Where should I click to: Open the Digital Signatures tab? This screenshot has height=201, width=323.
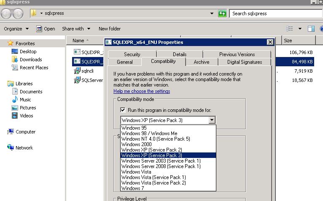(245, 62)
